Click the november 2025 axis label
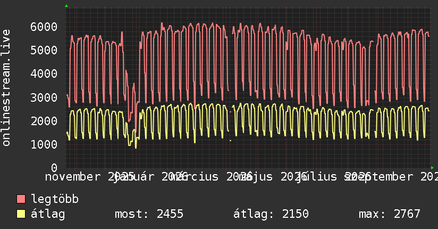This screenshot has width=438, height=229. coord(90,177)
